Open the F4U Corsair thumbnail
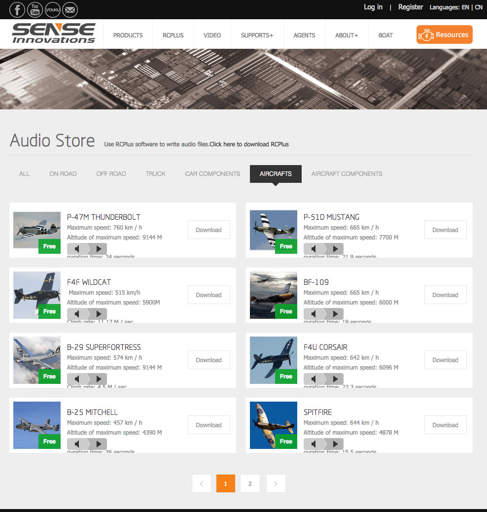The image size is (487, 512). point(274,360)
